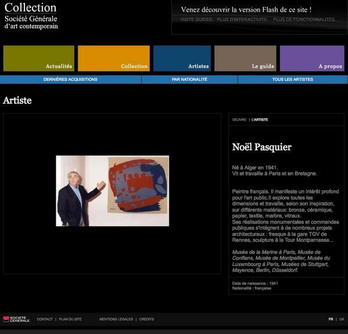The width and height of the screenshot is (348, 334).
Task: Open the orange Collection tile
Action: [x=114, y=59]
